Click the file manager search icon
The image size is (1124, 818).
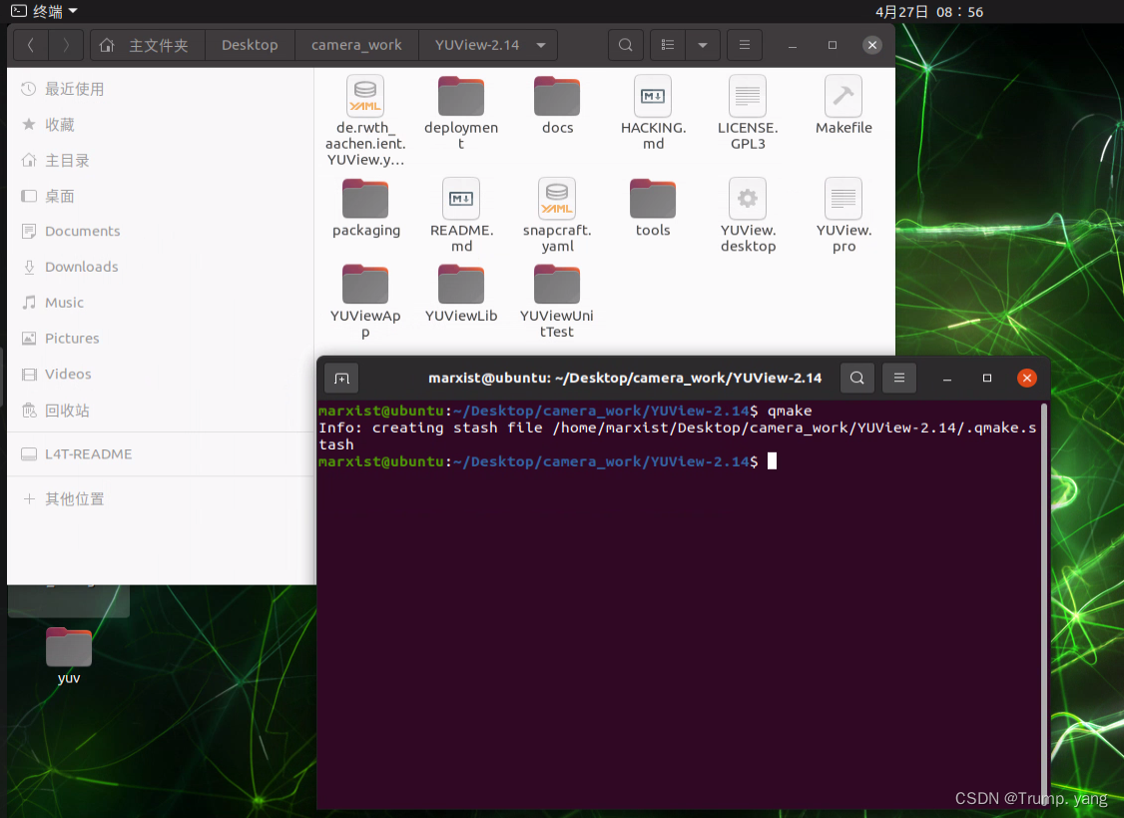625,45
